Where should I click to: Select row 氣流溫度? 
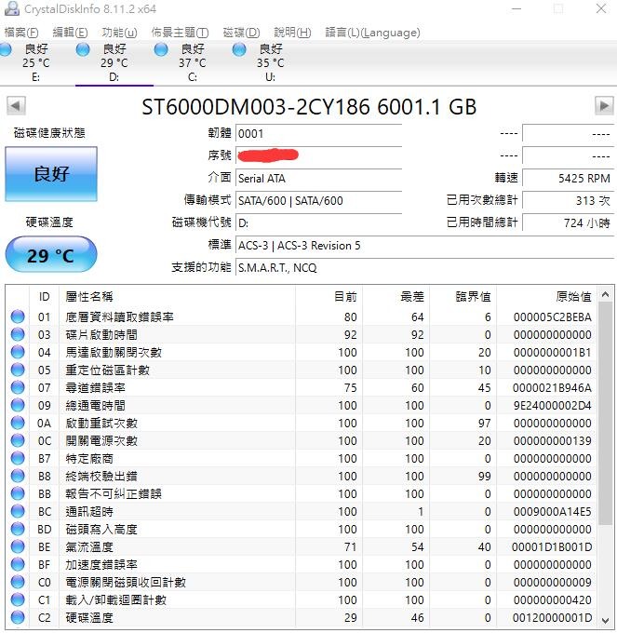tap(302, 546)
